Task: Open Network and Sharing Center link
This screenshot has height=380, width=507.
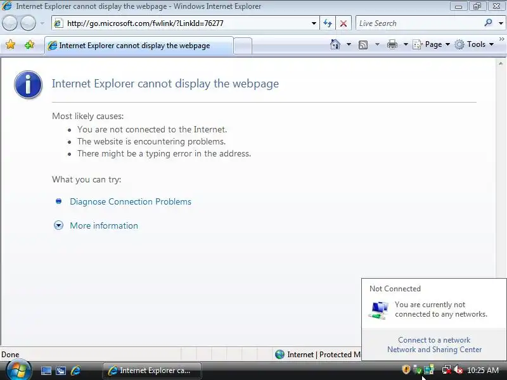Action: tap(434, 350)
